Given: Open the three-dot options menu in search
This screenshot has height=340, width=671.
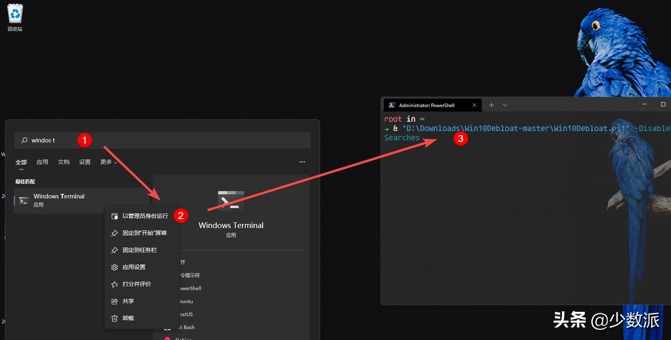Looking at the screenshot, I should click(x=302, y=162).
